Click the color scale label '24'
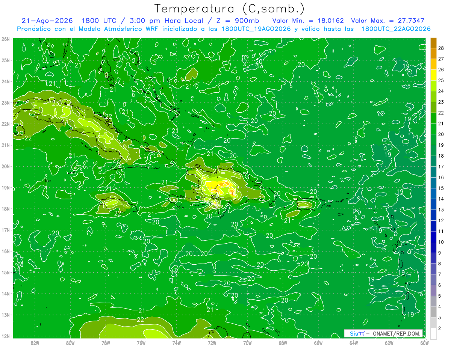451x348 pixels. (441, 91)
